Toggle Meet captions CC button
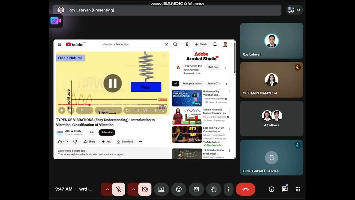This screenshot has height=200, width=355. (196, 189)
